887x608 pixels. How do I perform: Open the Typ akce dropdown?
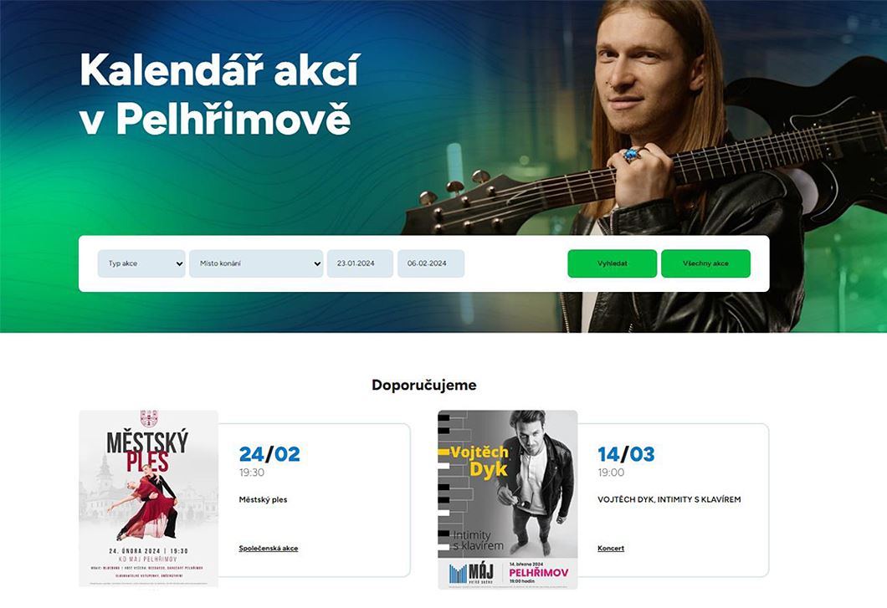click(141, 263)
